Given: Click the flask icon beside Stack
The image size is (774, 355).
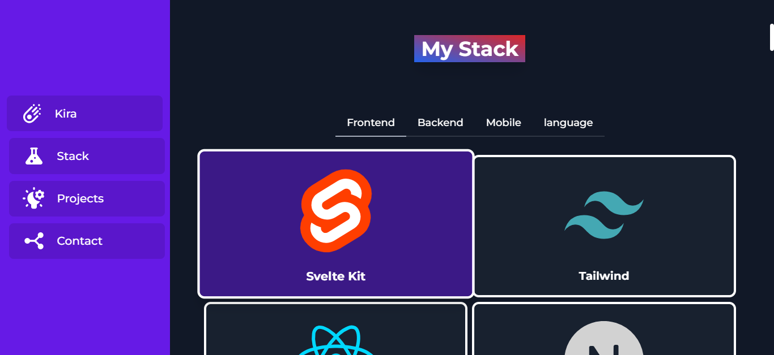Looking at the screenshot, I should (x=34, y=156).
